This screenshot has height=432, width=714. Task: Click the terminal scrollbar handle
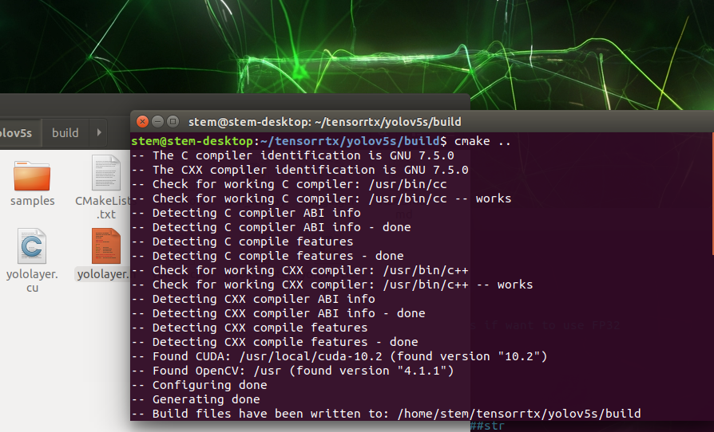click(712, 194)
